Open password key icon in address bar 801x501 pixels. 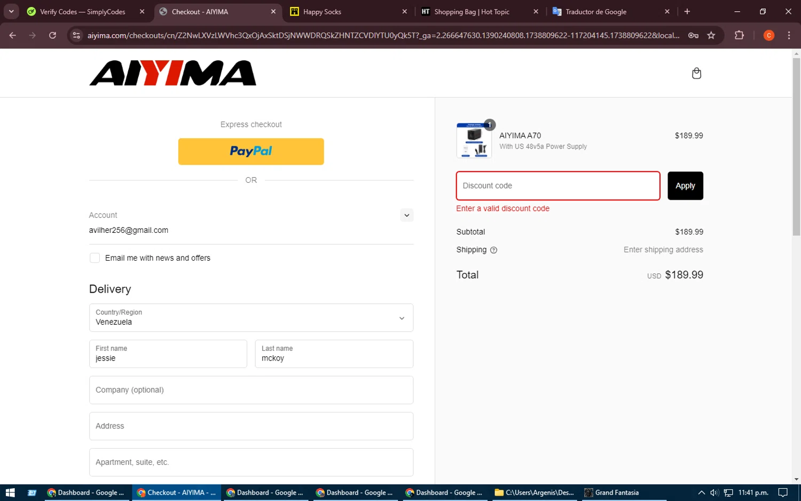tap(693, 35)
